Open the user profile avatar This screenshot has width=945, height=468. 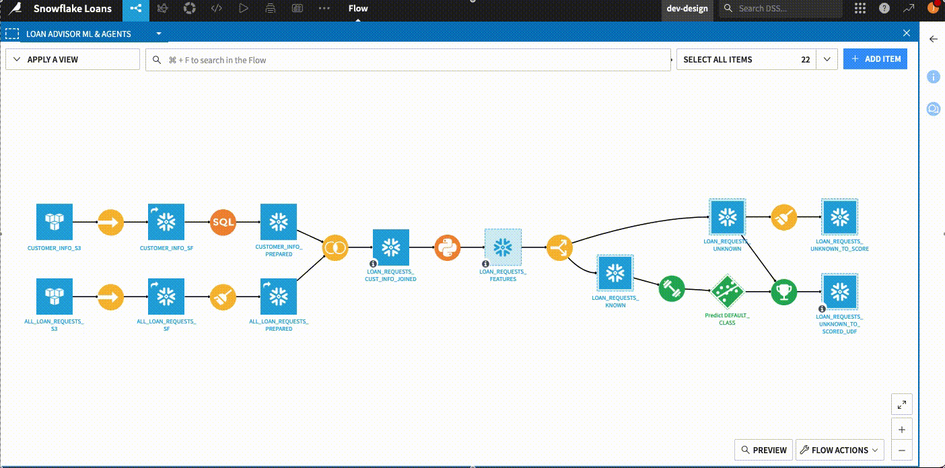pyautogui.click(x=933, y=8)
